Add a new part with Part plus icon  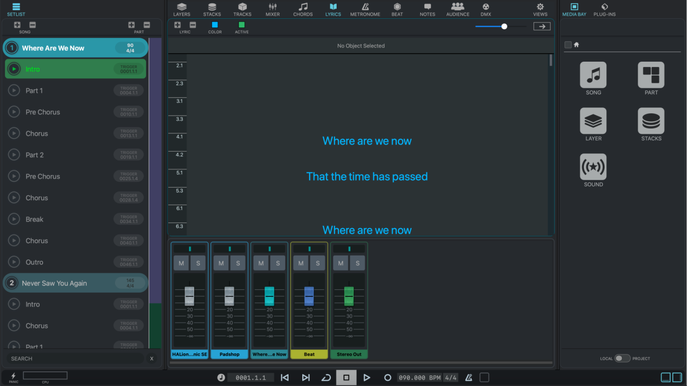[132, 25]
